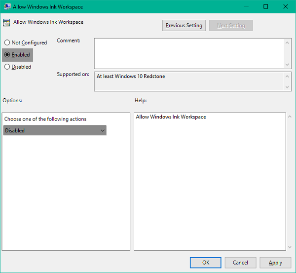
Task: Open the 'Choose one of the following actions' dropdown
Action: tap(55, 130)
